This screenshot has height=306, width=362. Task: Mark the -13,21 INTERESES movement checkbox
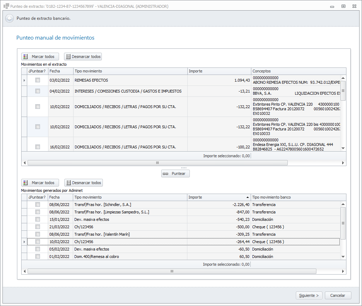37,91
